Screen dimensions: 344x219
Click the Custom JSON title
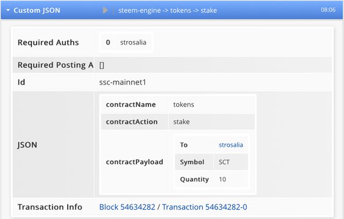point(37,10)
